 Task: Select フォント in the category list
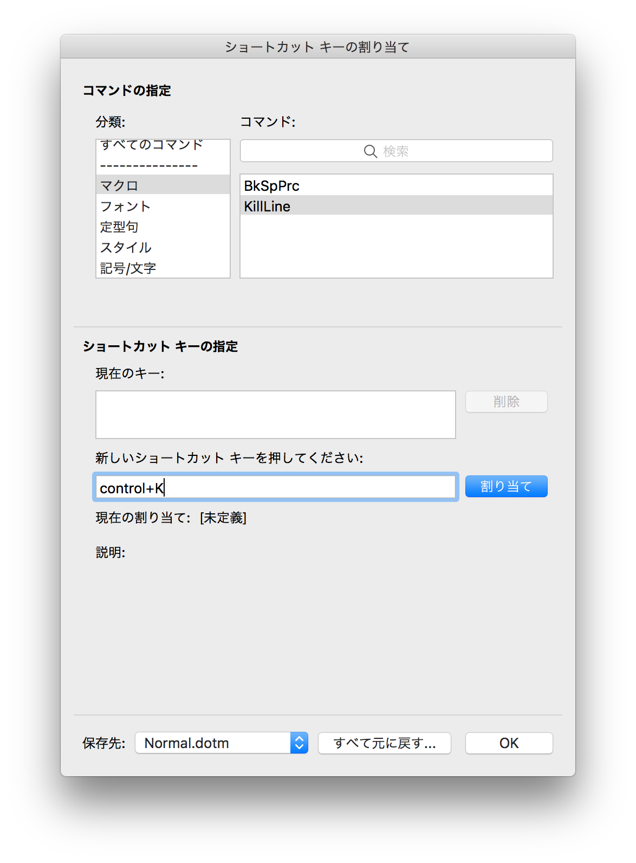point(163,206)
